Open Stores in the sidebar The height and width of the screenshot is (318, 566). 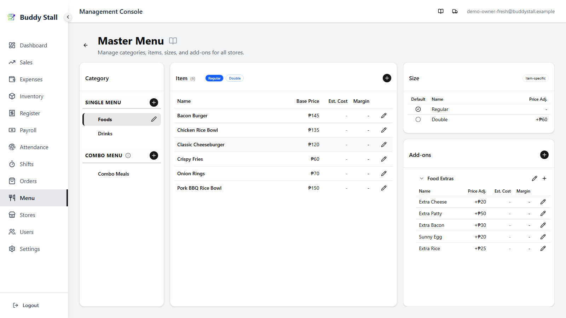[34, 215]
